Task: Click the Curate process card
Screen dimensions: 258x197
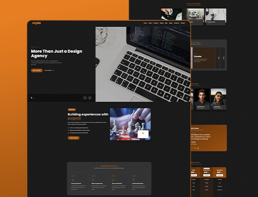Action: 204,58
